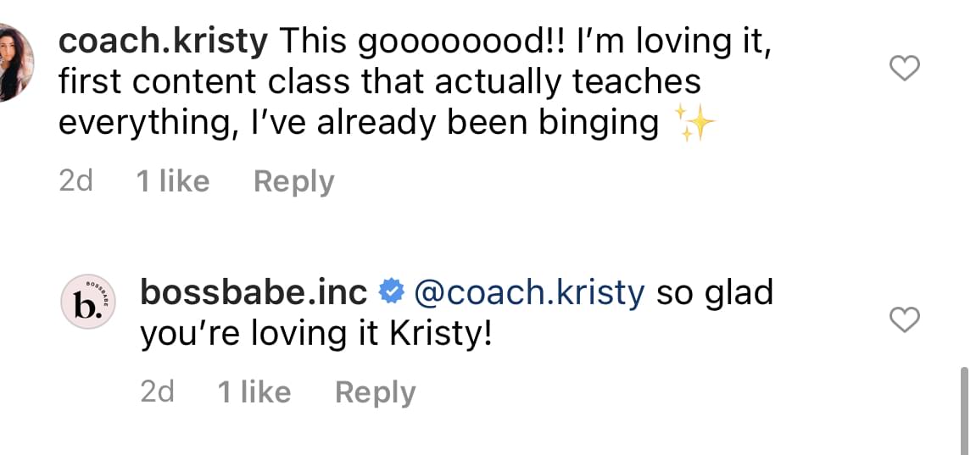Image resolution: width=976 pixels, height=455 pixels.
Task: Reply to coach.kristy's comment
Action: click(x=293, y=181)
